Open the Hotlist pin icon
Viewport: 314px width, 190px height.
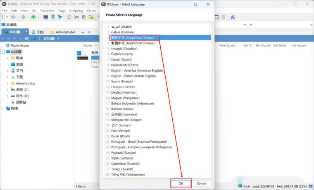(53, 17)
